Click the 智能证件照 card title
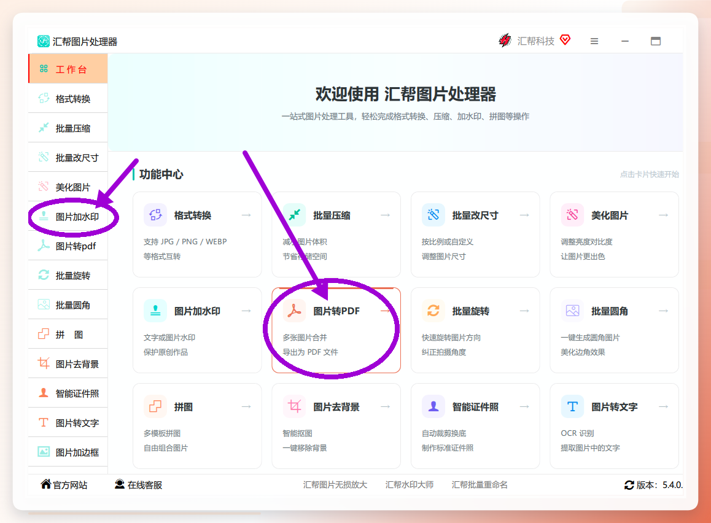Image resolution: width=711 pixels, height=523 pixels. click(x=475, y=407)
